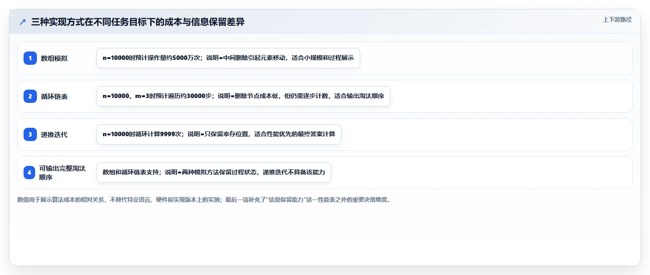Click the number 2 badge for 循环链表
The height and width of the screenshot is (275, 650).
[x=30, y=96]
